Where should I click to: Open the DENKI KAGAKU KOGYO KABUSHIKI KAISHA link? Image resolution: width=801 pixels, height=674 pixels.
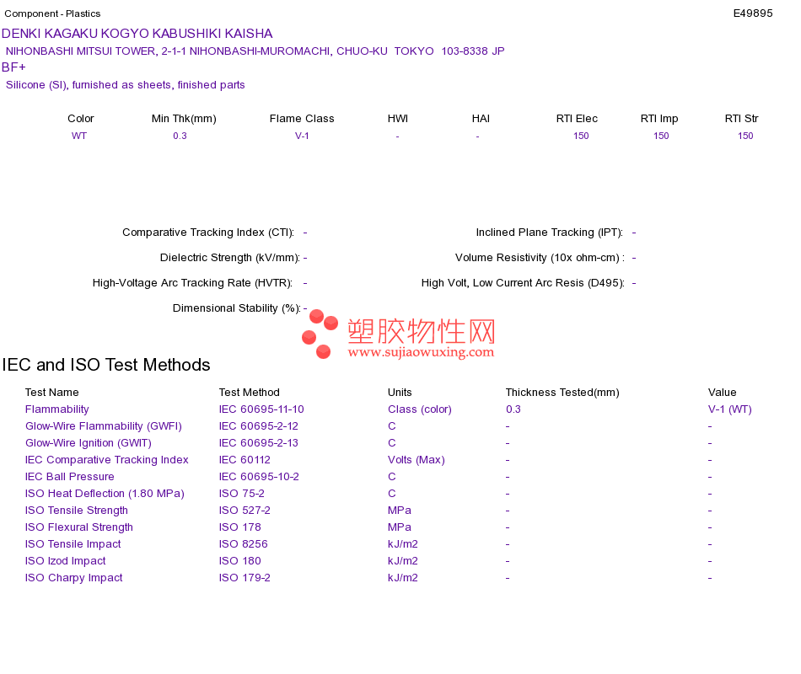[x=137, y=34]
